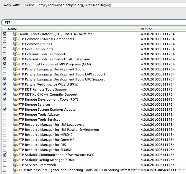The height and width of the screenshot is (174, 186).
Task: Open the Work with site combo box
Action: [x=105, y=5]
